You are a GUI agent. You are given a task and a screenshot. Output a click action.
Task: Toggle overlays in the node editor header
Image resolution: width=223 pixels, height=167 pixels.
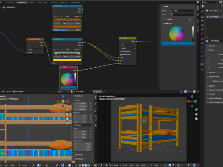(194, 91)
